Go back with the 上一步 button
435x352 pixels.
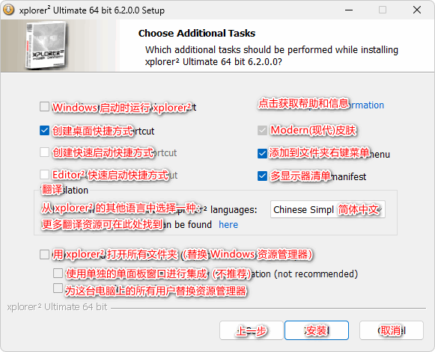pos(252,330)
